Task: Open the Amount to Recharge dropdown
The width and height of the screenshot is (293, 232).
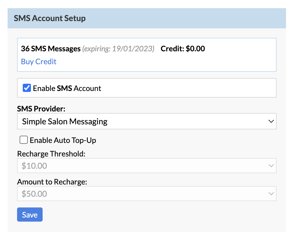Action: click(146, 194)
